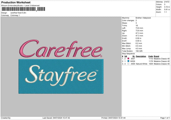
Task: Click the Stops value 3
Action: point(136,23)
